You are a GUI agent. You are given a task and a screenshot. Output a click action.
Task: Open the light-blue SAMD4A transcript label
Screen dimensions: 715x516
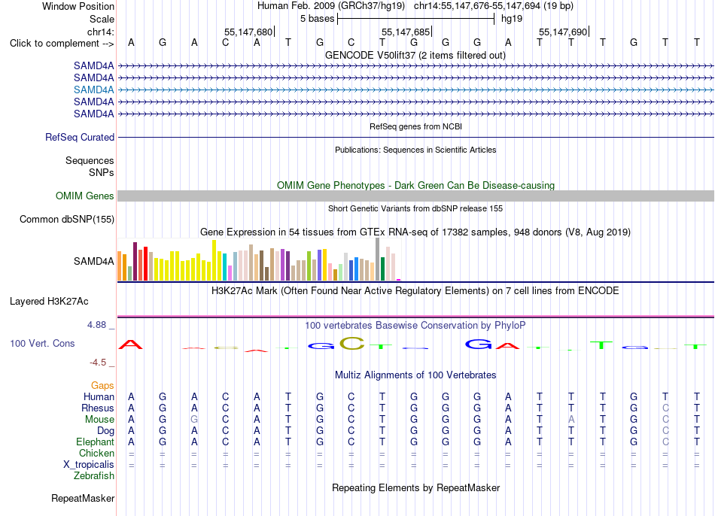click(93, 90)
